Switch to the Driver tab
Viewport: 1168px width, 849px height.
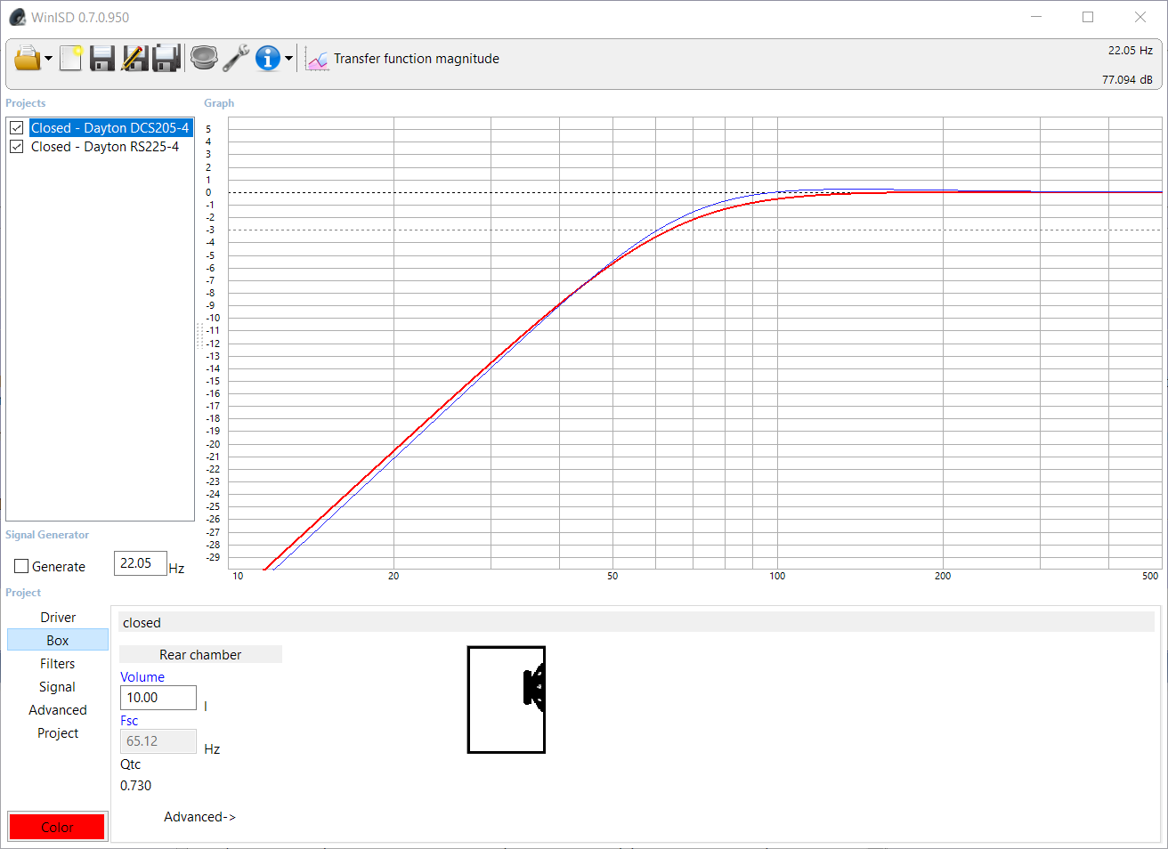(58, 618)
